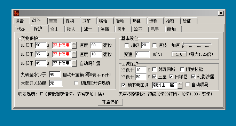Screen dimensions: 236x126
Task: Open the 宝宝 tab
Action: coord(55,21)
